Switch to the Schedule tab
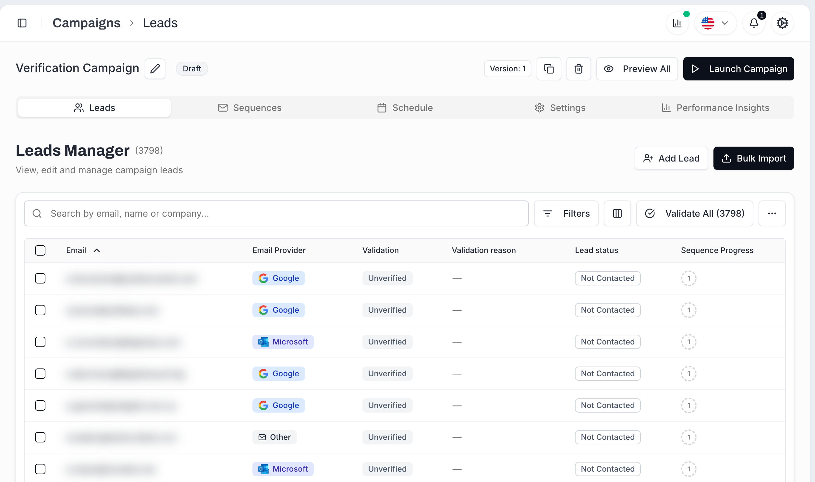The height and width of the screenshot is (482, 815). (x=405, y=108)
